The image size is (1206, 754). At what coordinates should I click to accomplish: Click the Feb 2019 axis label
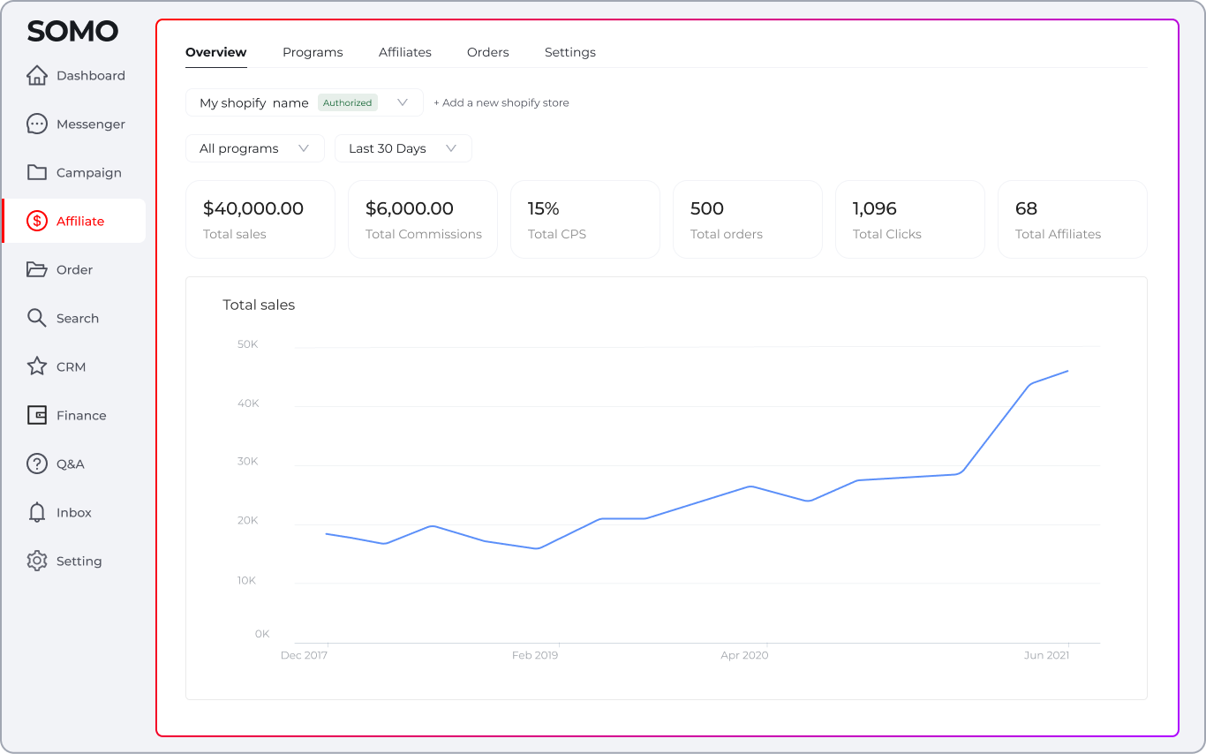[x=535, y=655]
